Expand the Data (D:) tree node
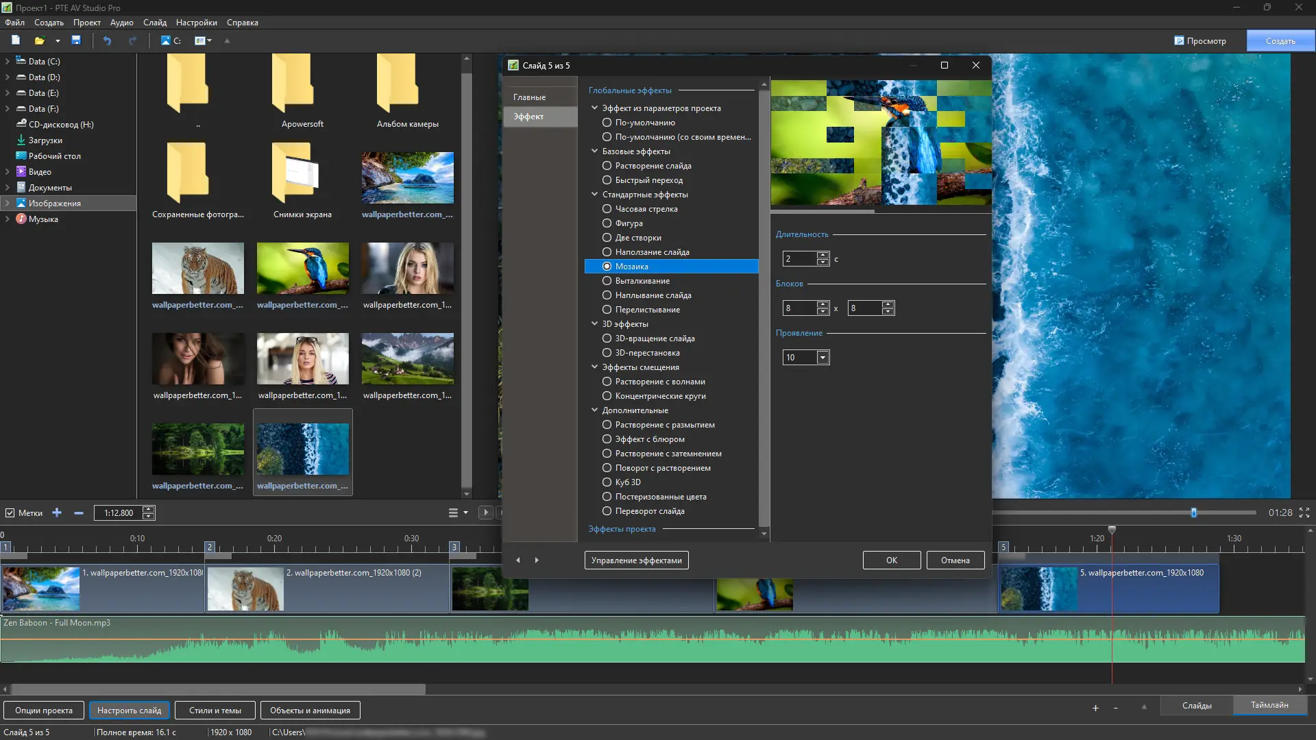This screenshot has width=1316, height=740. pyautogui.click(x=7, y=77)
